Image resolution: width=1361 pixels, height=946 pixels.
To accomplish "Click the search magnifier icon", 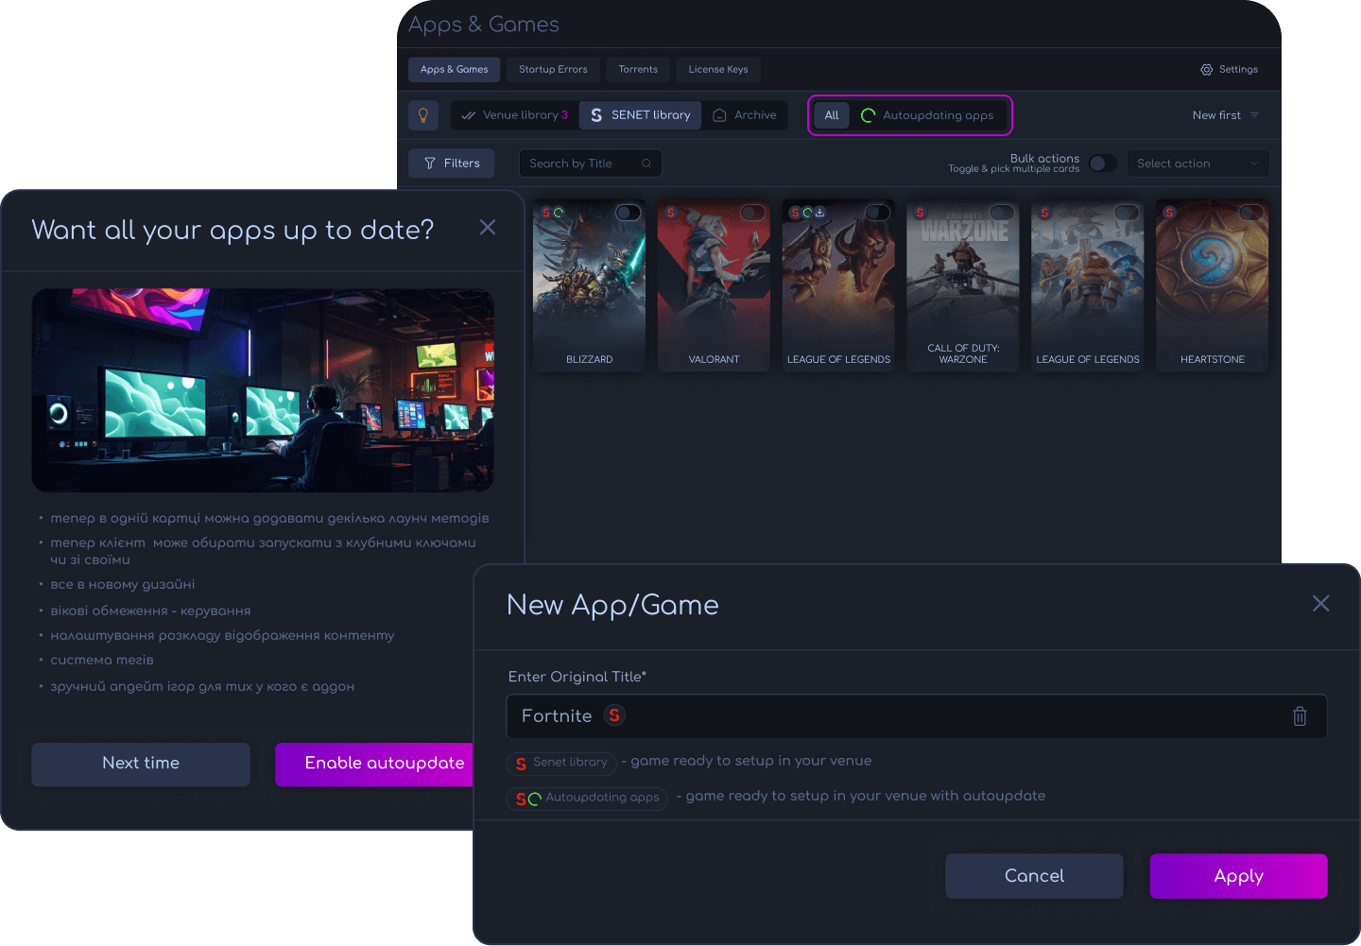I will pyautogui.click(x=646, y=163).
